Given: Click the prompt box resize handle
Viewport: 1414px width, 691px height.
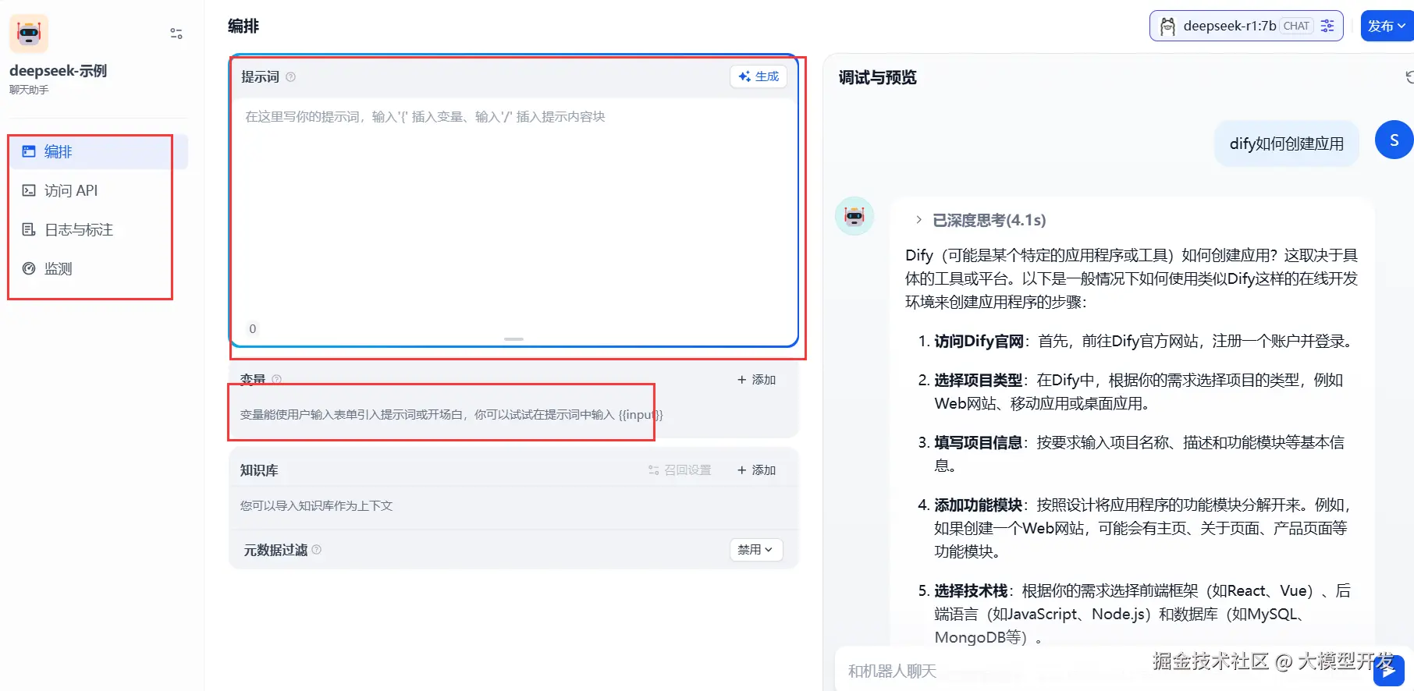Looking at the screenshot, I should [513, 339].
